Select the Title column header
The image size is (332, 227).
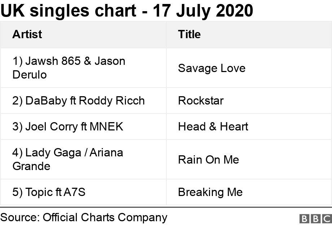pos(249,35)
